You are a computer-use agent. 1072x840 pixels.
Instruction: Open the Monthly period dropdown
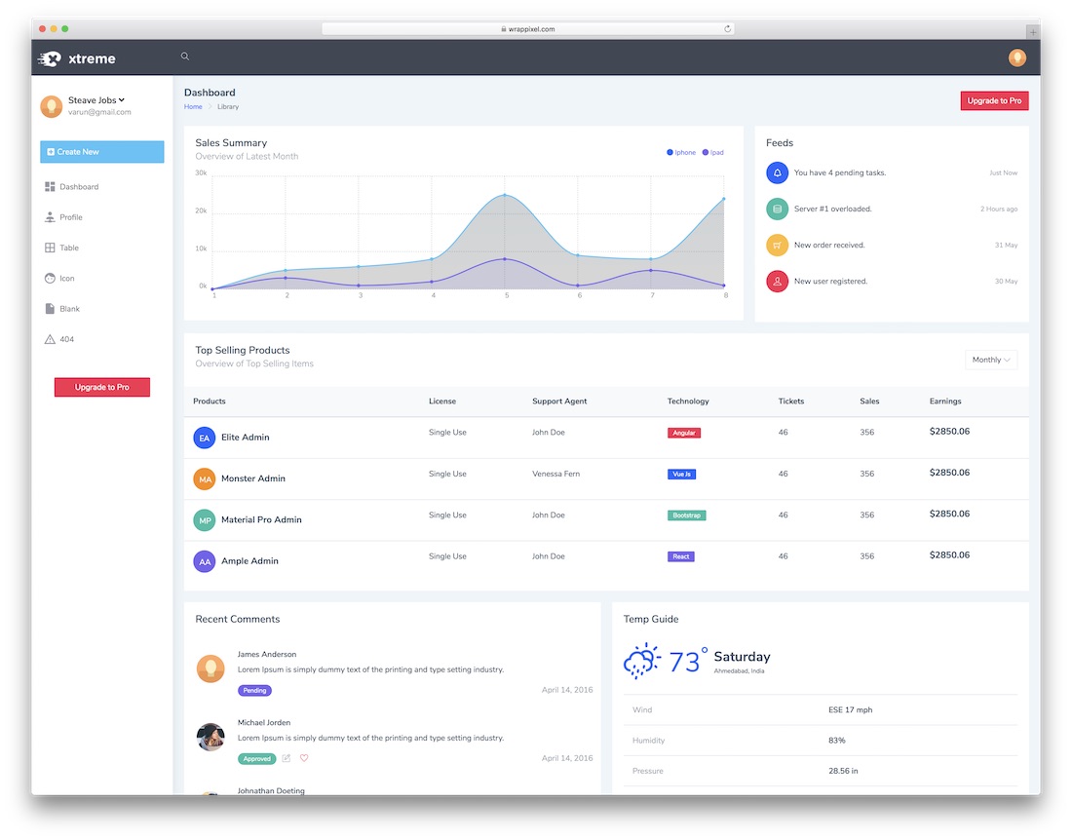click(991, 360)
